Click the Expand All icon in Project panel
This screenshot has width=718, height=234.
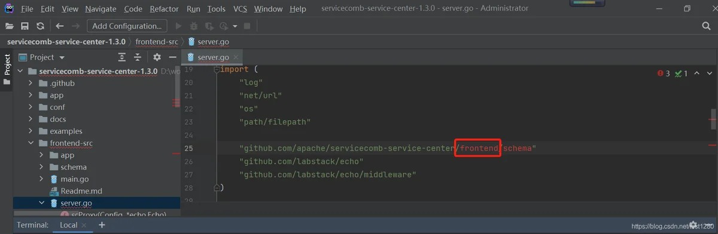click(122, 57)
